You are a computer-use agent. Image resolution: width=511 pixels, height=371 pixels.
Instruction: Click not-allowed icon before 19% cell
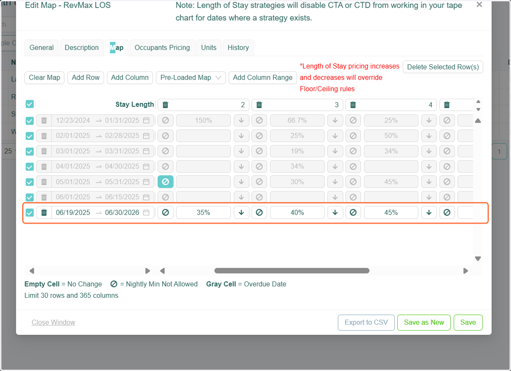click(259, 151)
